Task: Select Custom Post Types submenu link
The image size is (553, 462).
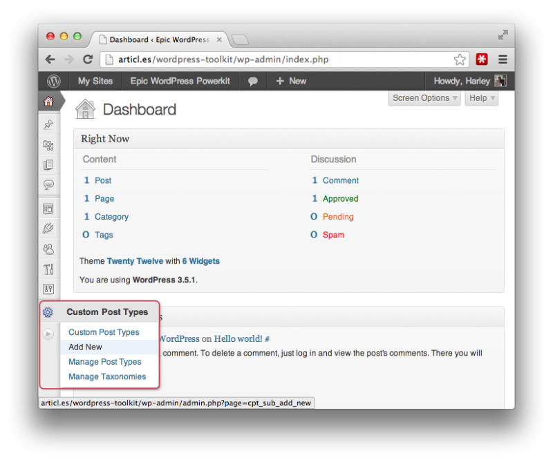Action: [104, 332]
